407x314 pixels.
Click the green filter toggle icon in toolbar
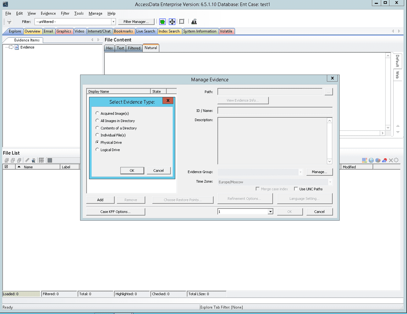162,22
